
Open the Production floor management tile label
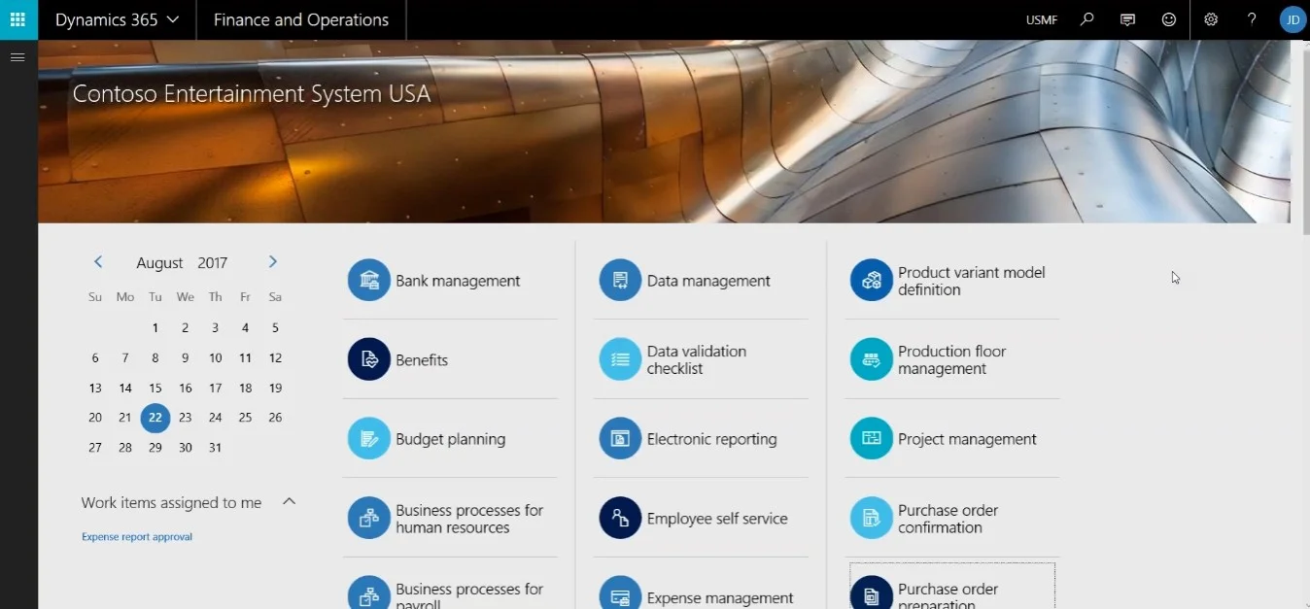coord(952,359)
